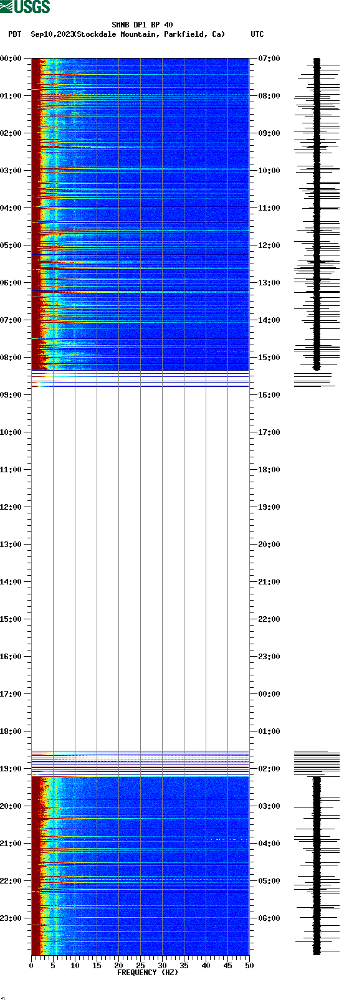Click the 05:00 UTC time label
Screen dimensions: 344x1005
(x=269, y=881)
